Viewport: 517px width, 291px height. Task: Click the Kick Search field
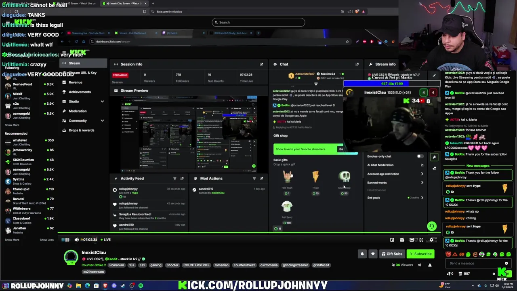point(258,22)
